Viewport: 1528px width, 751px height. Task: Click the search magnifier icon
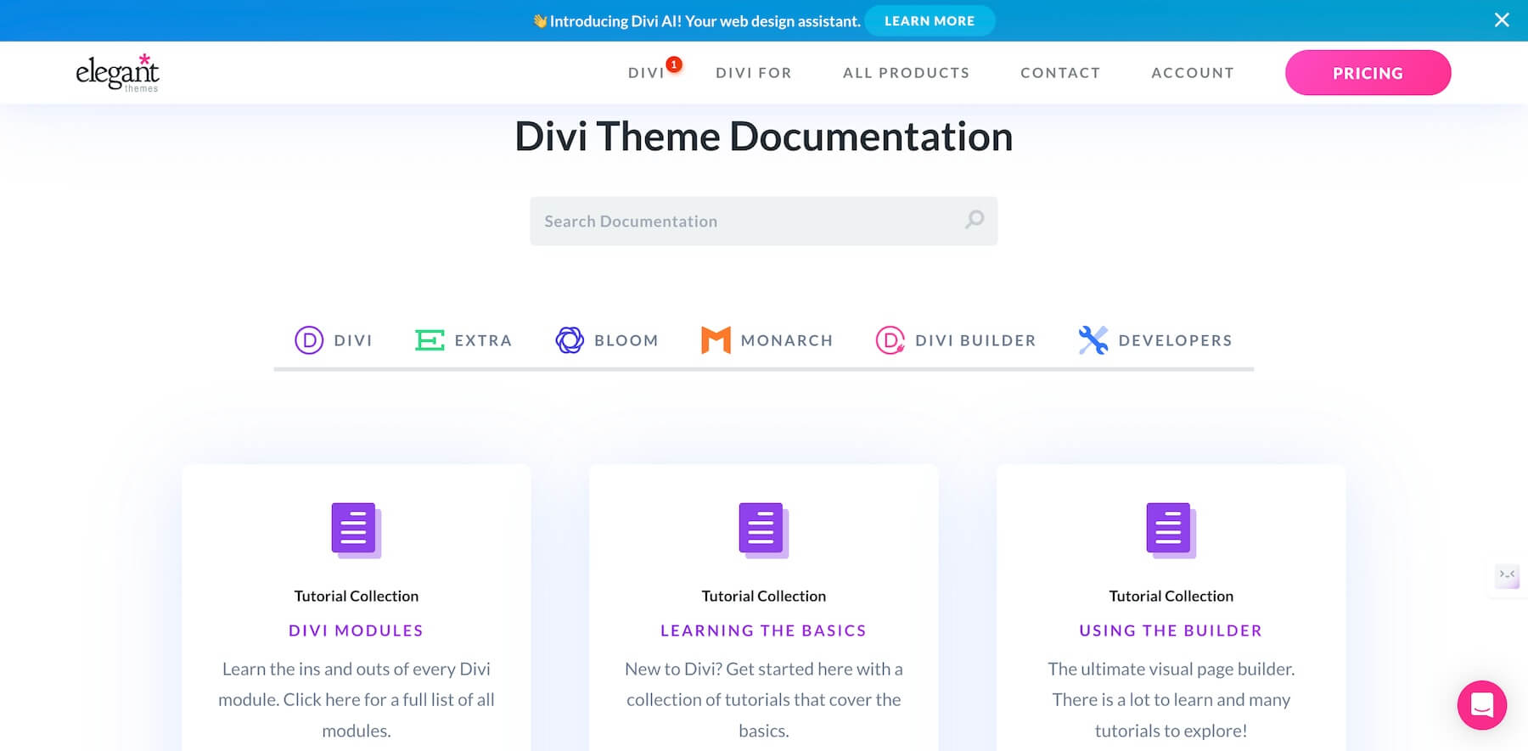(975, 220)
